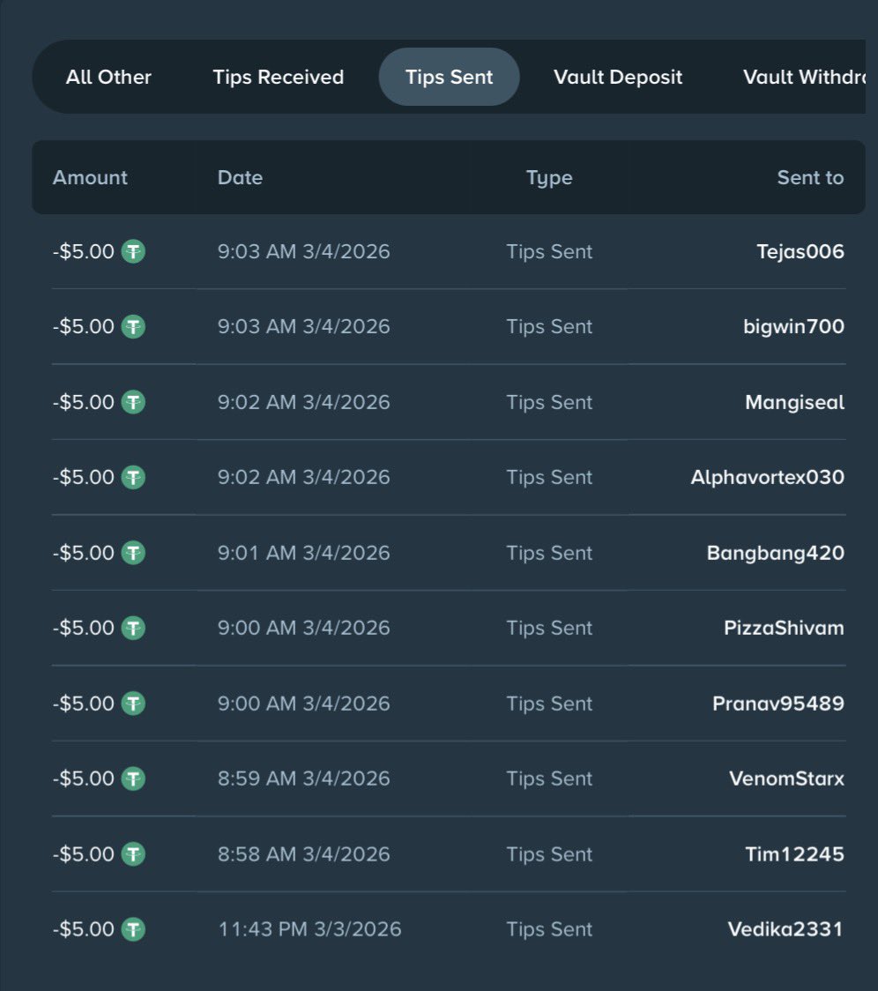
Task: Select the -$5.00 amount in Vedika2331 row
Action: coord(84,929)
